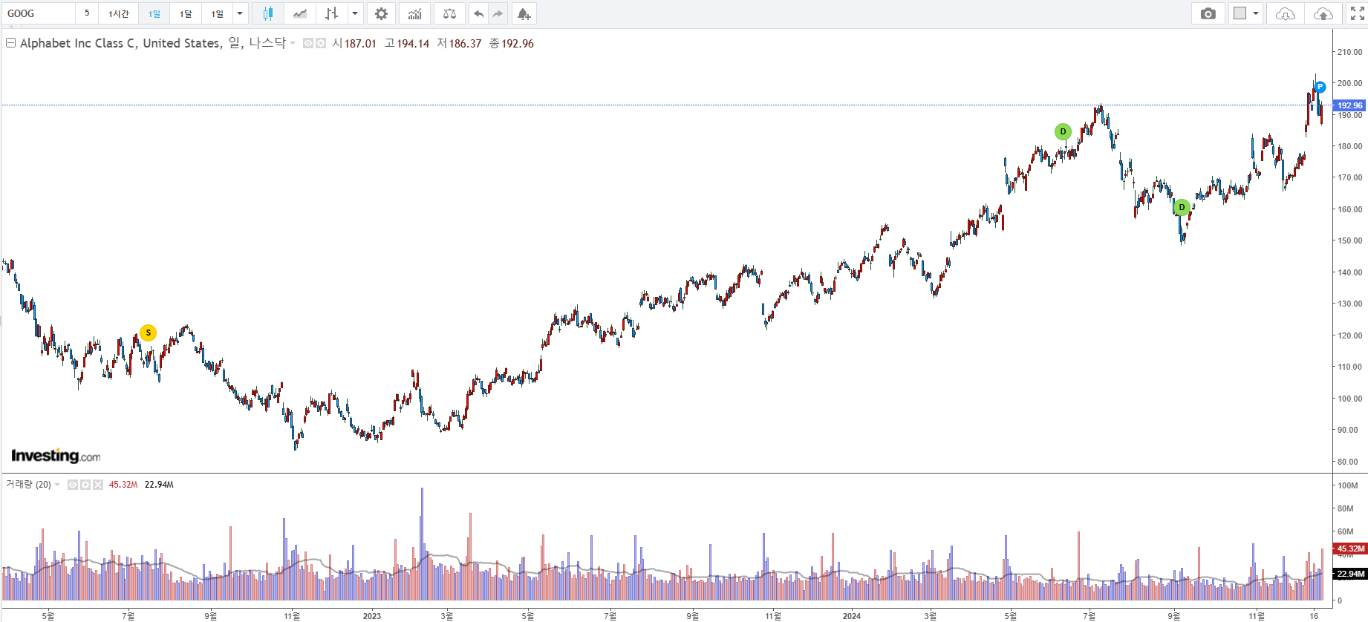Click the 시 187.01 open value in legend
Screen dimensions: 1368x622
[x=354, y=43]
